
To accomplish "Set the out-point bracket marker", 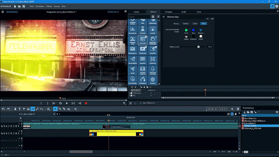I will tap(47, 103).
